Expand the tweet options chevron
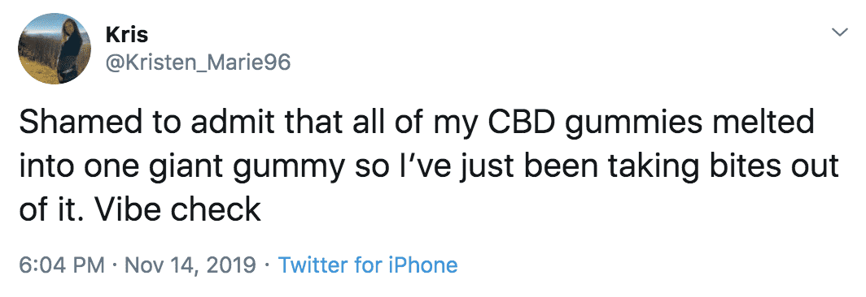866x297 pixels. pyautogui.click(x=839, y=33)
